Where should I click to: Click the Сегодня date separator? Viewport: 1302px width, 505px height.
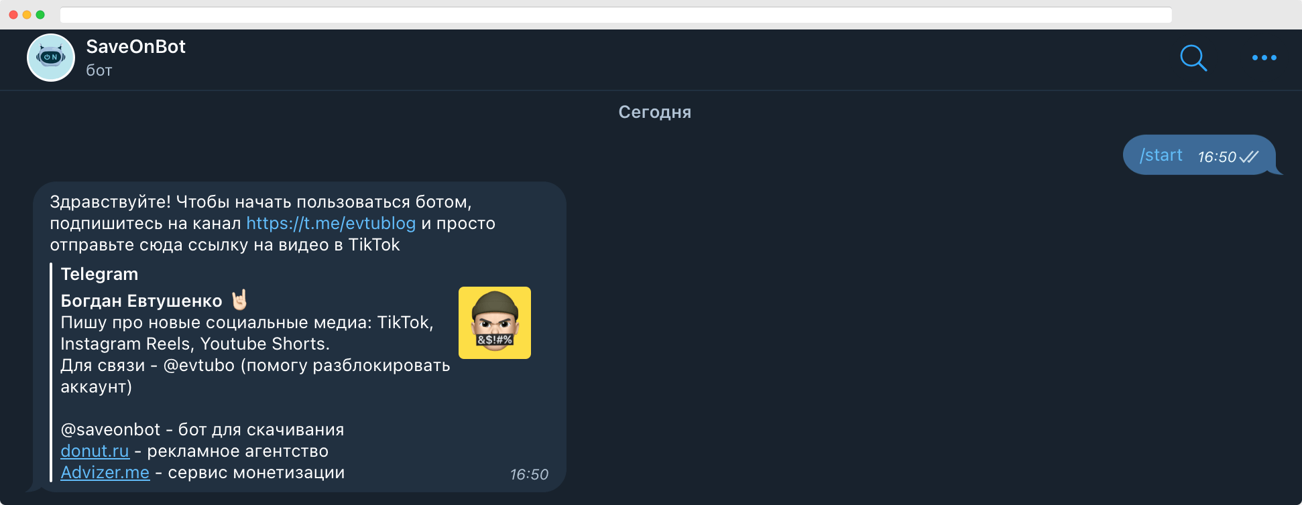pyautogui.click(x=654, y=113)
